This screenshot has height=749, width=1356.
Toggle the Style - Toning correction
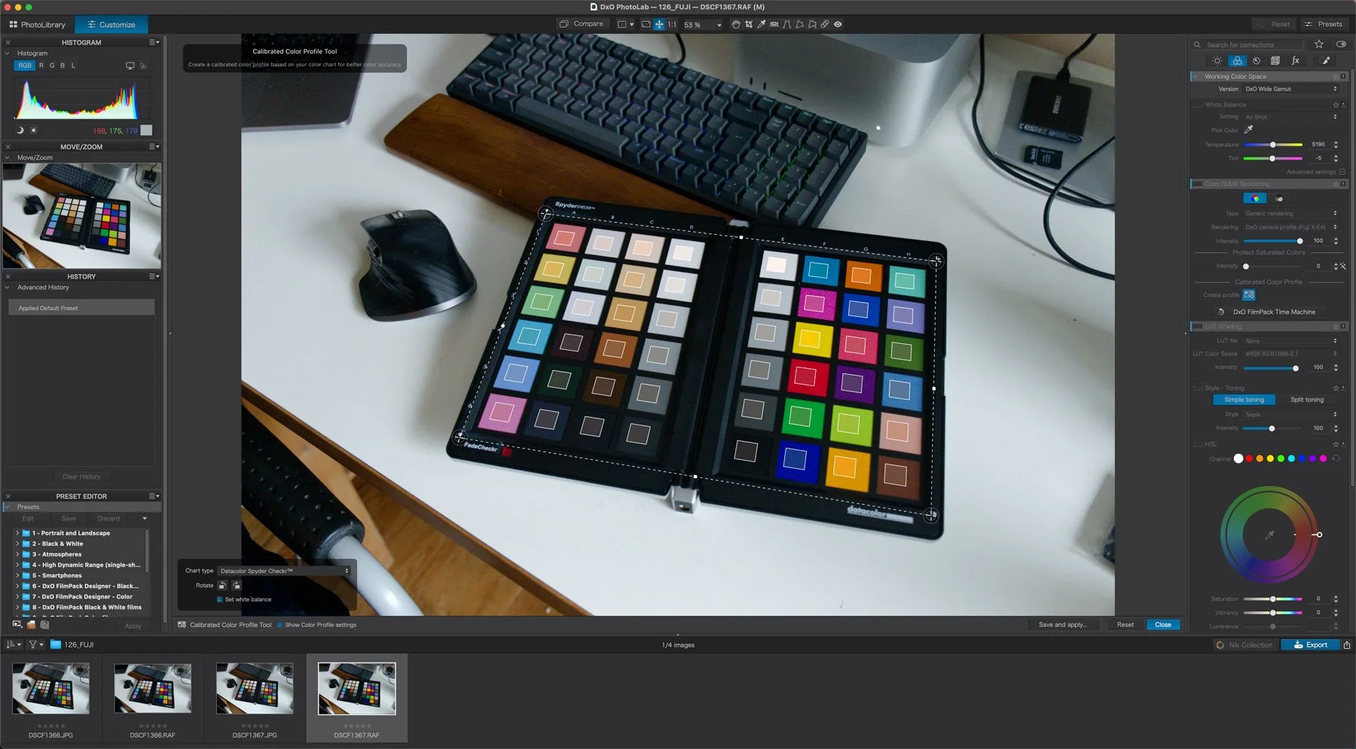pyautogui.click(x=1198, y=388)
